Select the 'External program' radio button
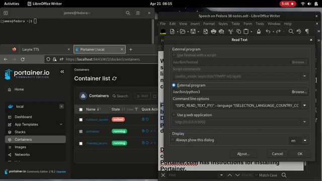Viewport: 322px width, 181px height. 174,85
